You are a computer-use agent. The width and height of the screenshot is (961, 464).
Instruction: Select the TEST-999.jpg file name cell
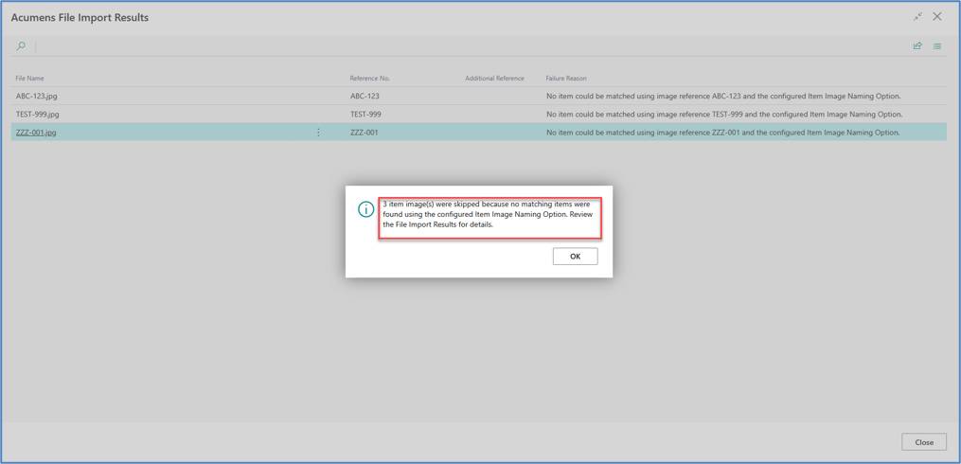(37, 114)
